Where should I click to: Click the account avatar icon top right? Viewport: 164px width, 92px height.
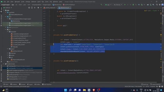(x=162, y=5)
